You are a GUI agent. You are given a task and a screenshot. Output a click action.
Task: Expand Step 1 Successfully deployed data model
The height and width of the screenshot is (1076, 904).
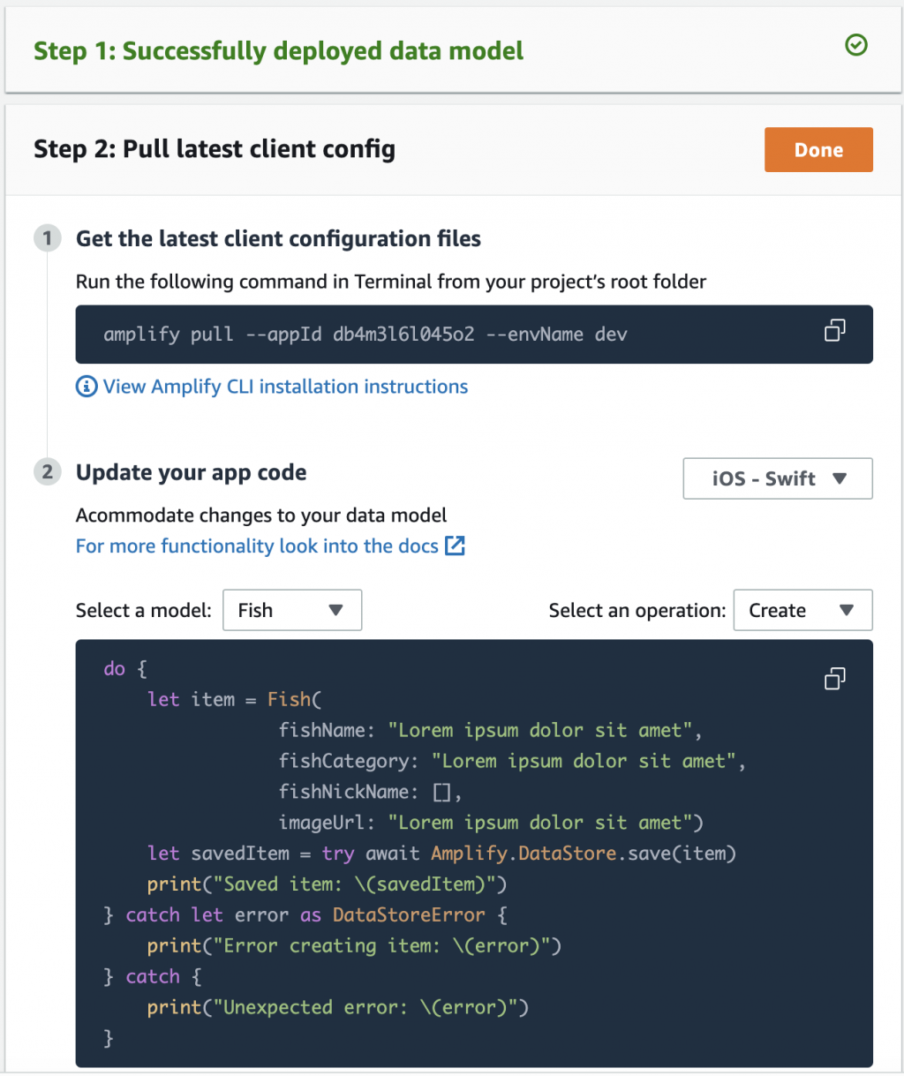pyautogui.click(x=278, y=51)
